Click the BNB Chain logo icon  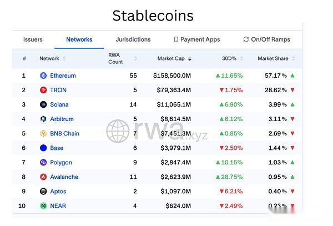[x=43, y=133]
